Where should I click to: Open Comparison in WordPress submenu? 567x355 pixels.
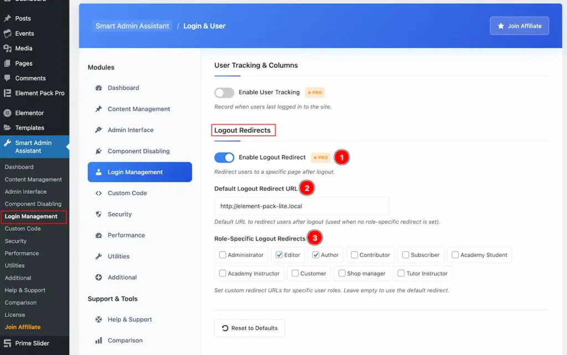click(20, 302)
